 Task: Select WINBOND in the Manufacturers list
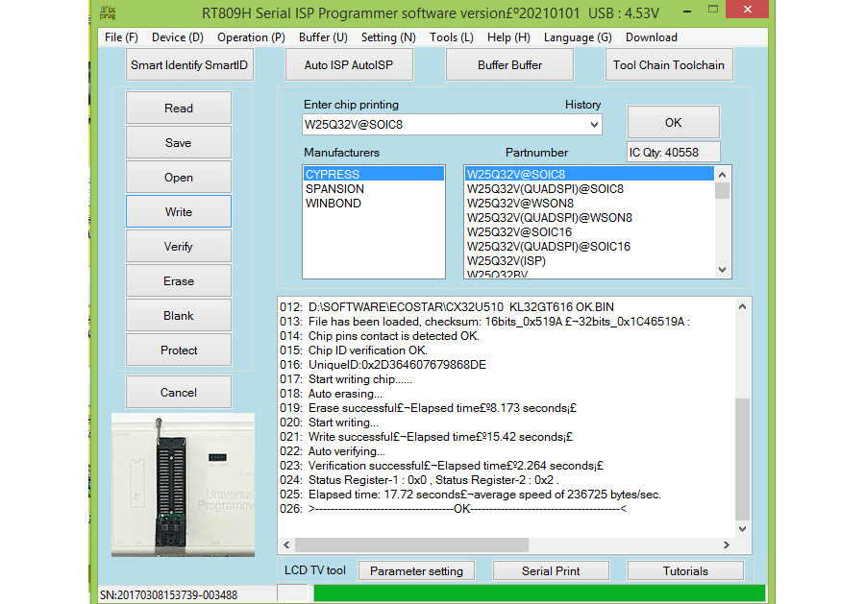332,203
